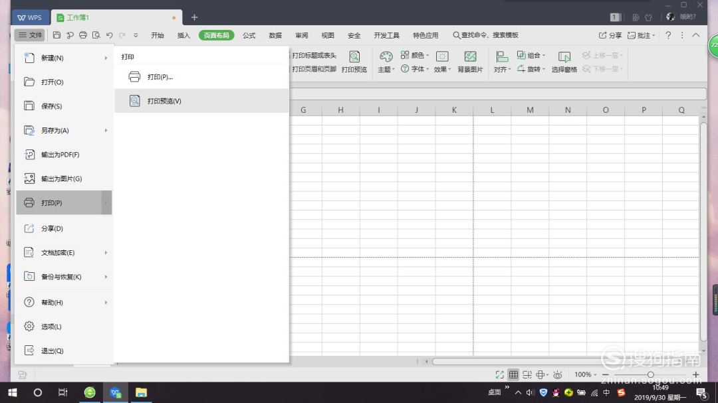
Task: Choose 打印预览(V) from the print submenu
Action: (x=202, y=101)
